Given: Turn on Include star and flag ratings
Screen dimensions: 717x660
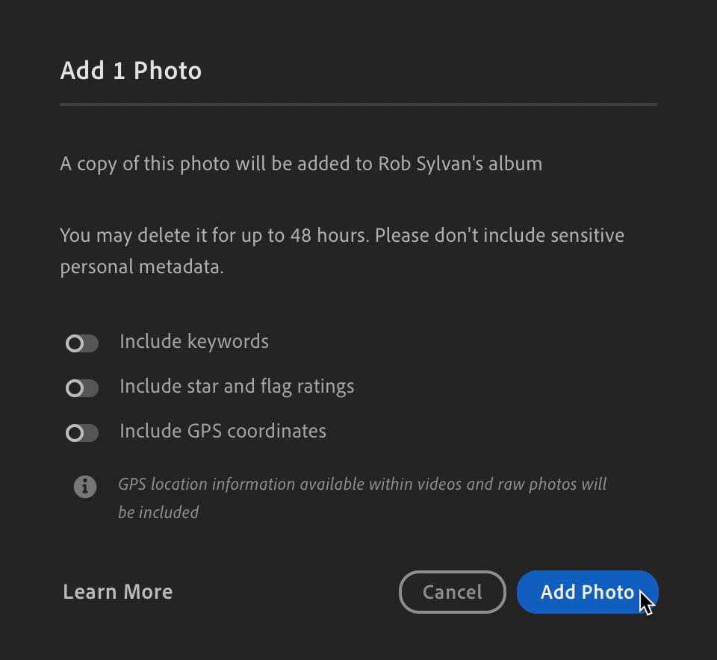Looking at the screenshot, I should tap(82, 388).
